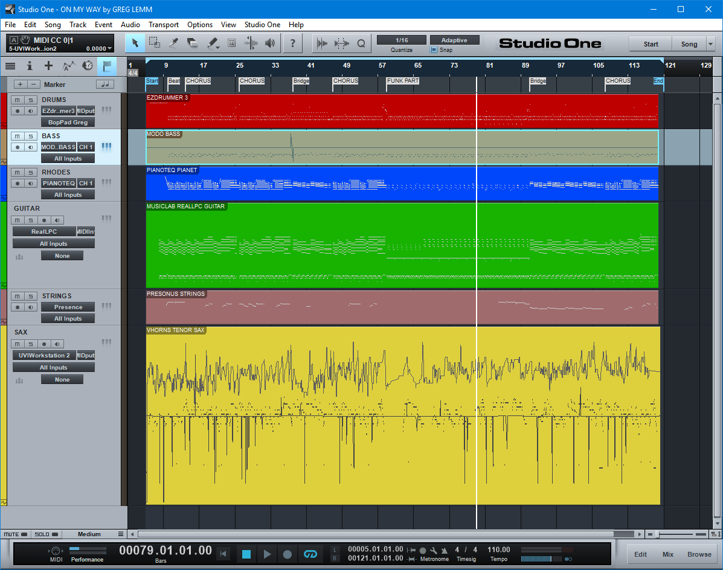Open the 1/16 Quantize value dropdown
723x570 pixels.
tap(401, 40)
